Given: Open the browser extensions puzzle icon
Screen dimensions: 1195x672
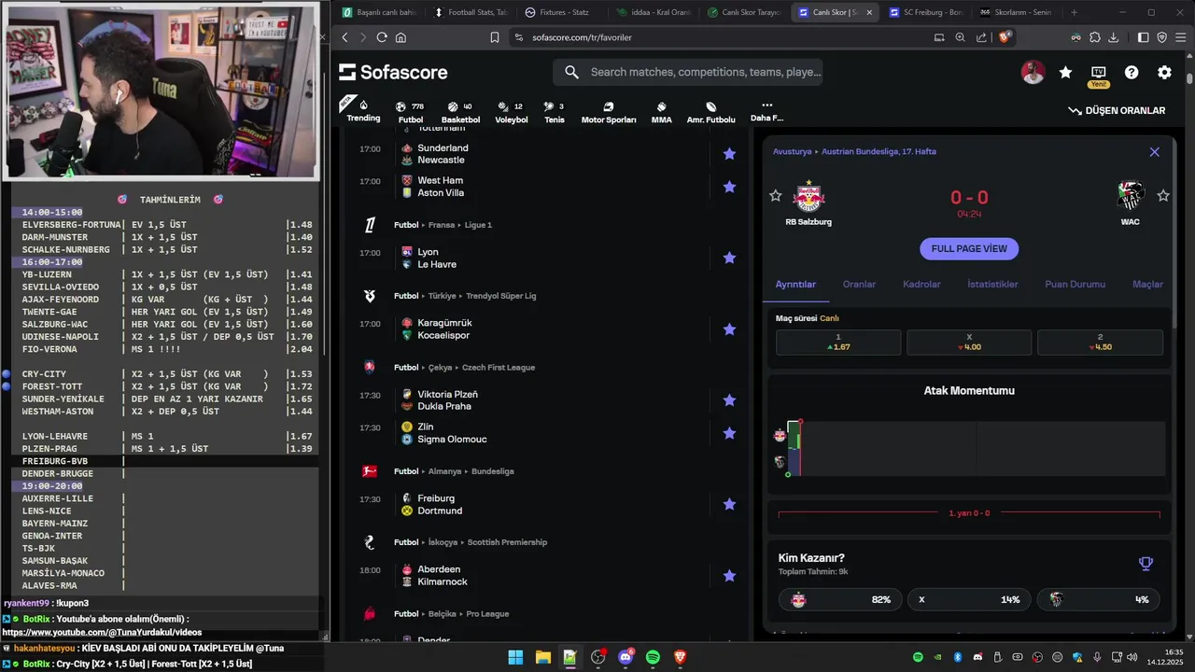Looking at the screenshot, I should 1095,37.
